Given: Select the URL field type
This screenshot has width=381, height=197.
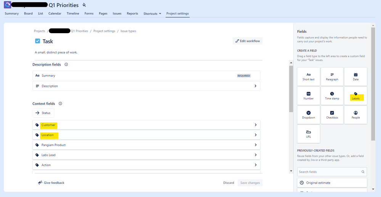Looking at the screenshot, I should pyautogui.click(x=309, y=134).
